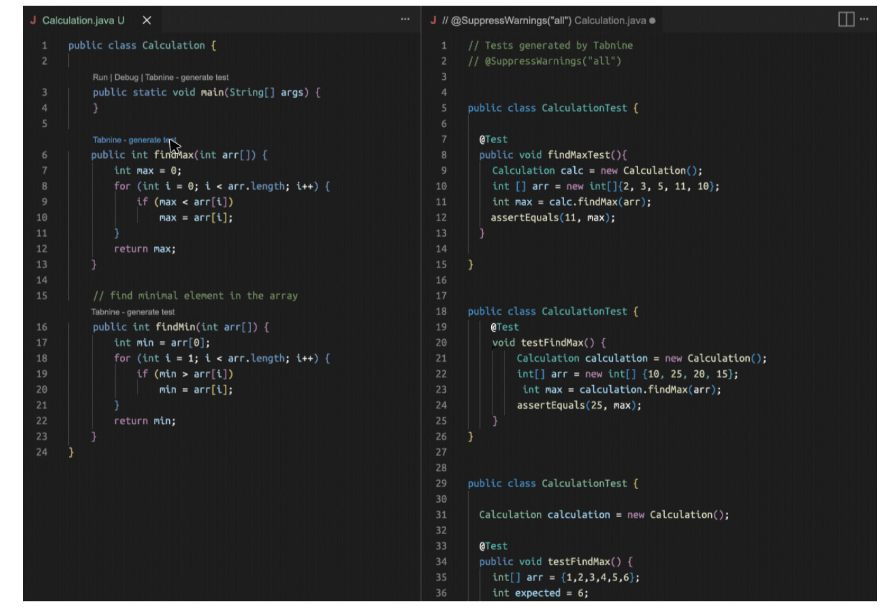
Task: Click line number 18 in right editor
Action: click(441, 312)
